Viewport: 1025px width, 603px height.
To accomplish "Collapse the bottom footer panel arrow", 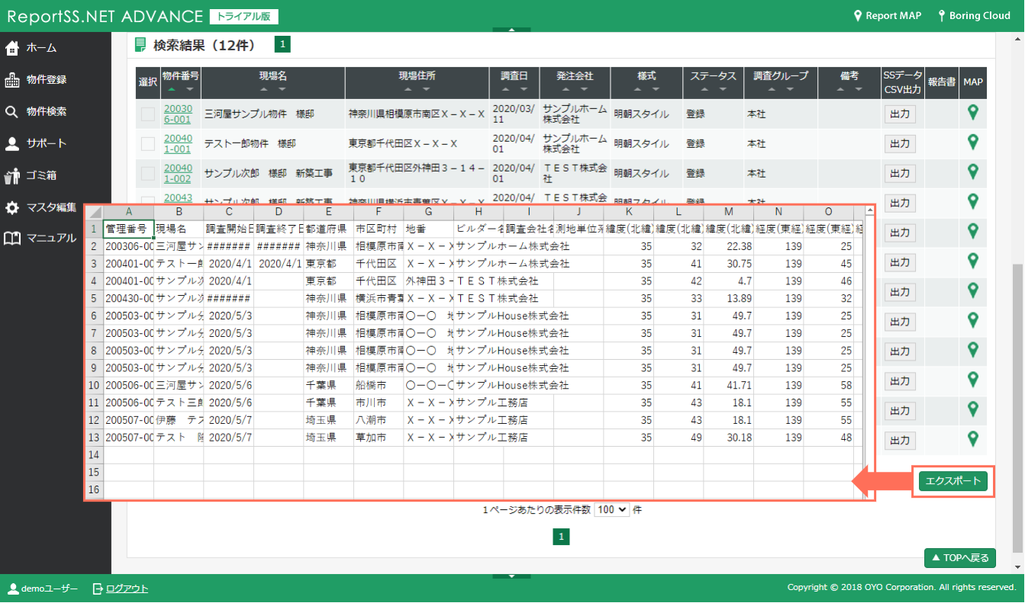I will tap(512, 576).
